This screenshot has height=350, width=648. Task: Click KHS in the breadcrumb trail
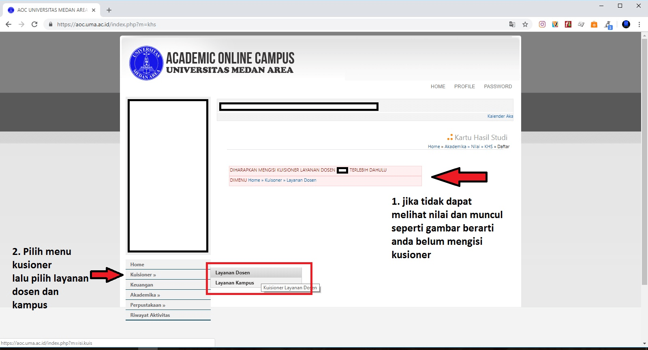coord(488,146)
